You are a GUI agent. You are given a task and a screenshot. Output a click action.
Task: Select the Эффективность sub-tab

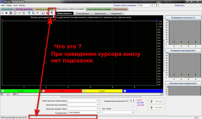tap(64, 14)
